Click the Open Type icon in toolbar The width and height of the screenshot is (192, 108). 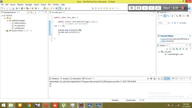(x=44, y=8)
